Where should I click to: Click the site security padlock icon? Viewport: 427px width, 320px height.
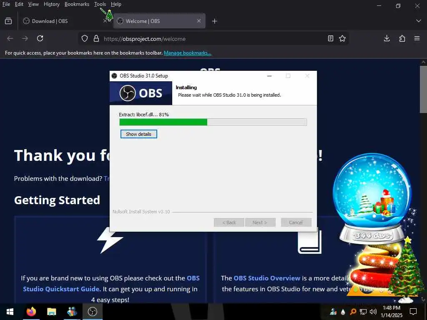pos(96,39)
